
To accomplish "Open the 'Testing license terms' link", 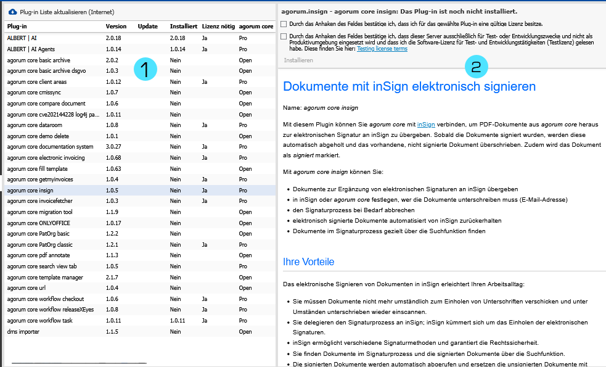I will pyautogui.click(x=382, y=49).
